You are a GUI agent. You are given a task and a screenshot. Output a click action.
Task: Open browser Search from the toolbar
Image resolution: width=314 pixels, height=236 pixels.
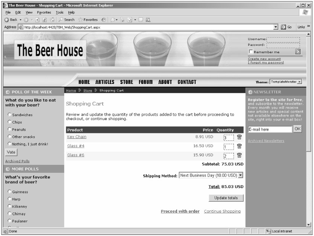pos(66,20)
